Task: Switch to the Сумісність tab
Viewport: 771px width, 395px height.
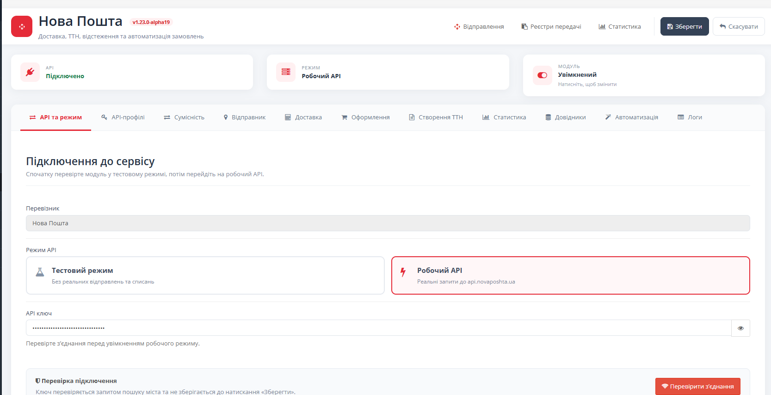Action: (x=184, y=117)
